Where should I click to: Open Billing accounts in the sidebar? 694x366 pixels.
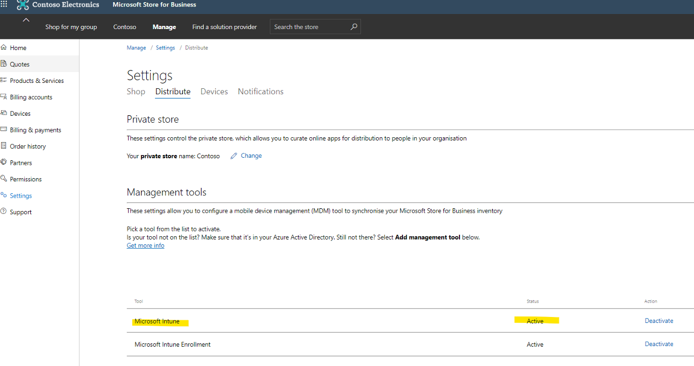click(x=31, y=97)
